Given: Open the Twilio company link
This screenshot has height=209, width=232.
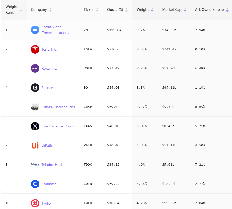Looking at the screenshot, I should point(46,203).
